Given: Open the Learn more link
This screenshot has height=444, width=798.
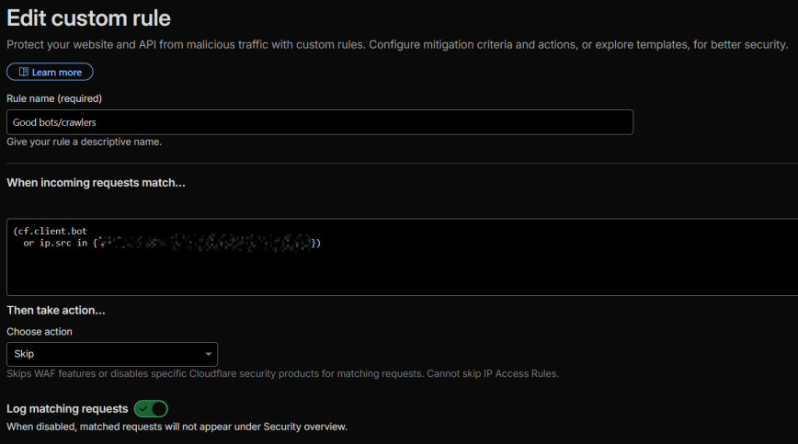Looking at the screenshot, I should [x=56, y=72].
